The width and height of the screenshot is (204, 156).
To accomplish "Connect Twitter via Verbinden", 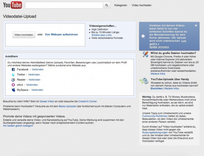I will coord(34,75).
